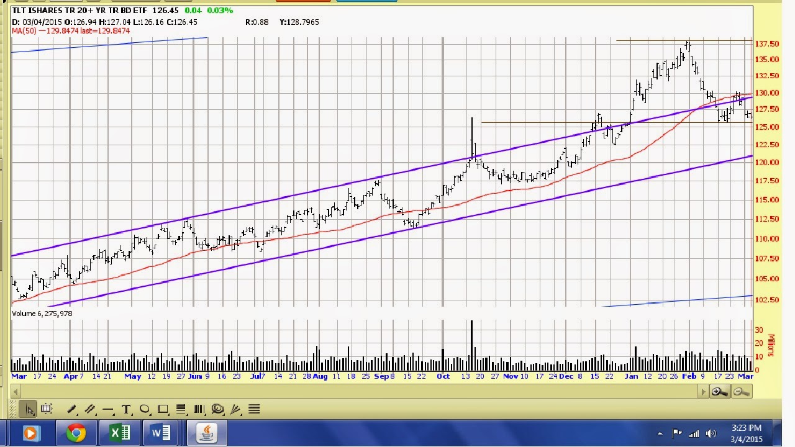This screenshot has width=795, height=447.
Task: Pick the parallel channel lines tool
Action: pos(90,409)
